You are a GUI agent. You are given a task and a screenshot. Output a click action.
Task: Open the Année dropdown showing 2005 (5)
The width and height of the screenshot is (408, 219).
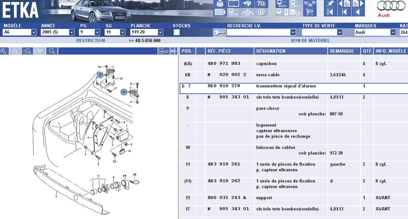click(71, 32)
